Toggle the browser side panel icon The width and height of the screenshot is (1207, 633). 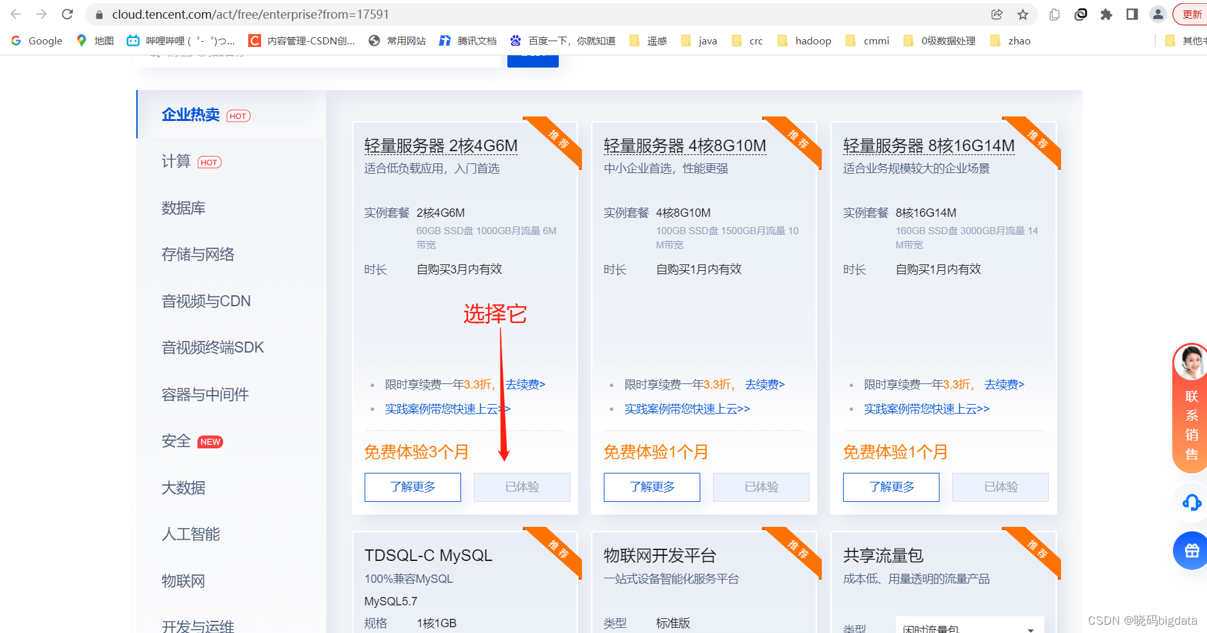point(1132,14)
